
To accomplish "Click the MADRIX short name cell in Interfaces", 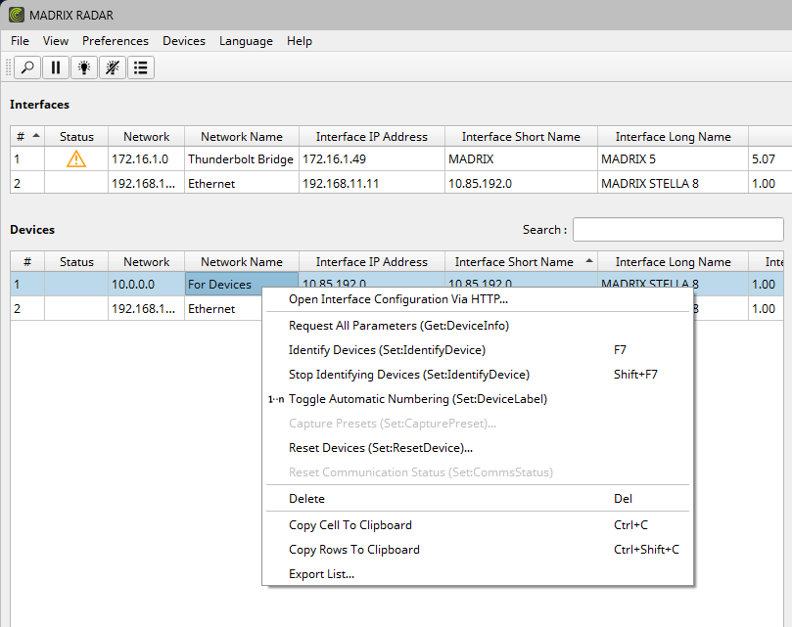I will 521,159.
